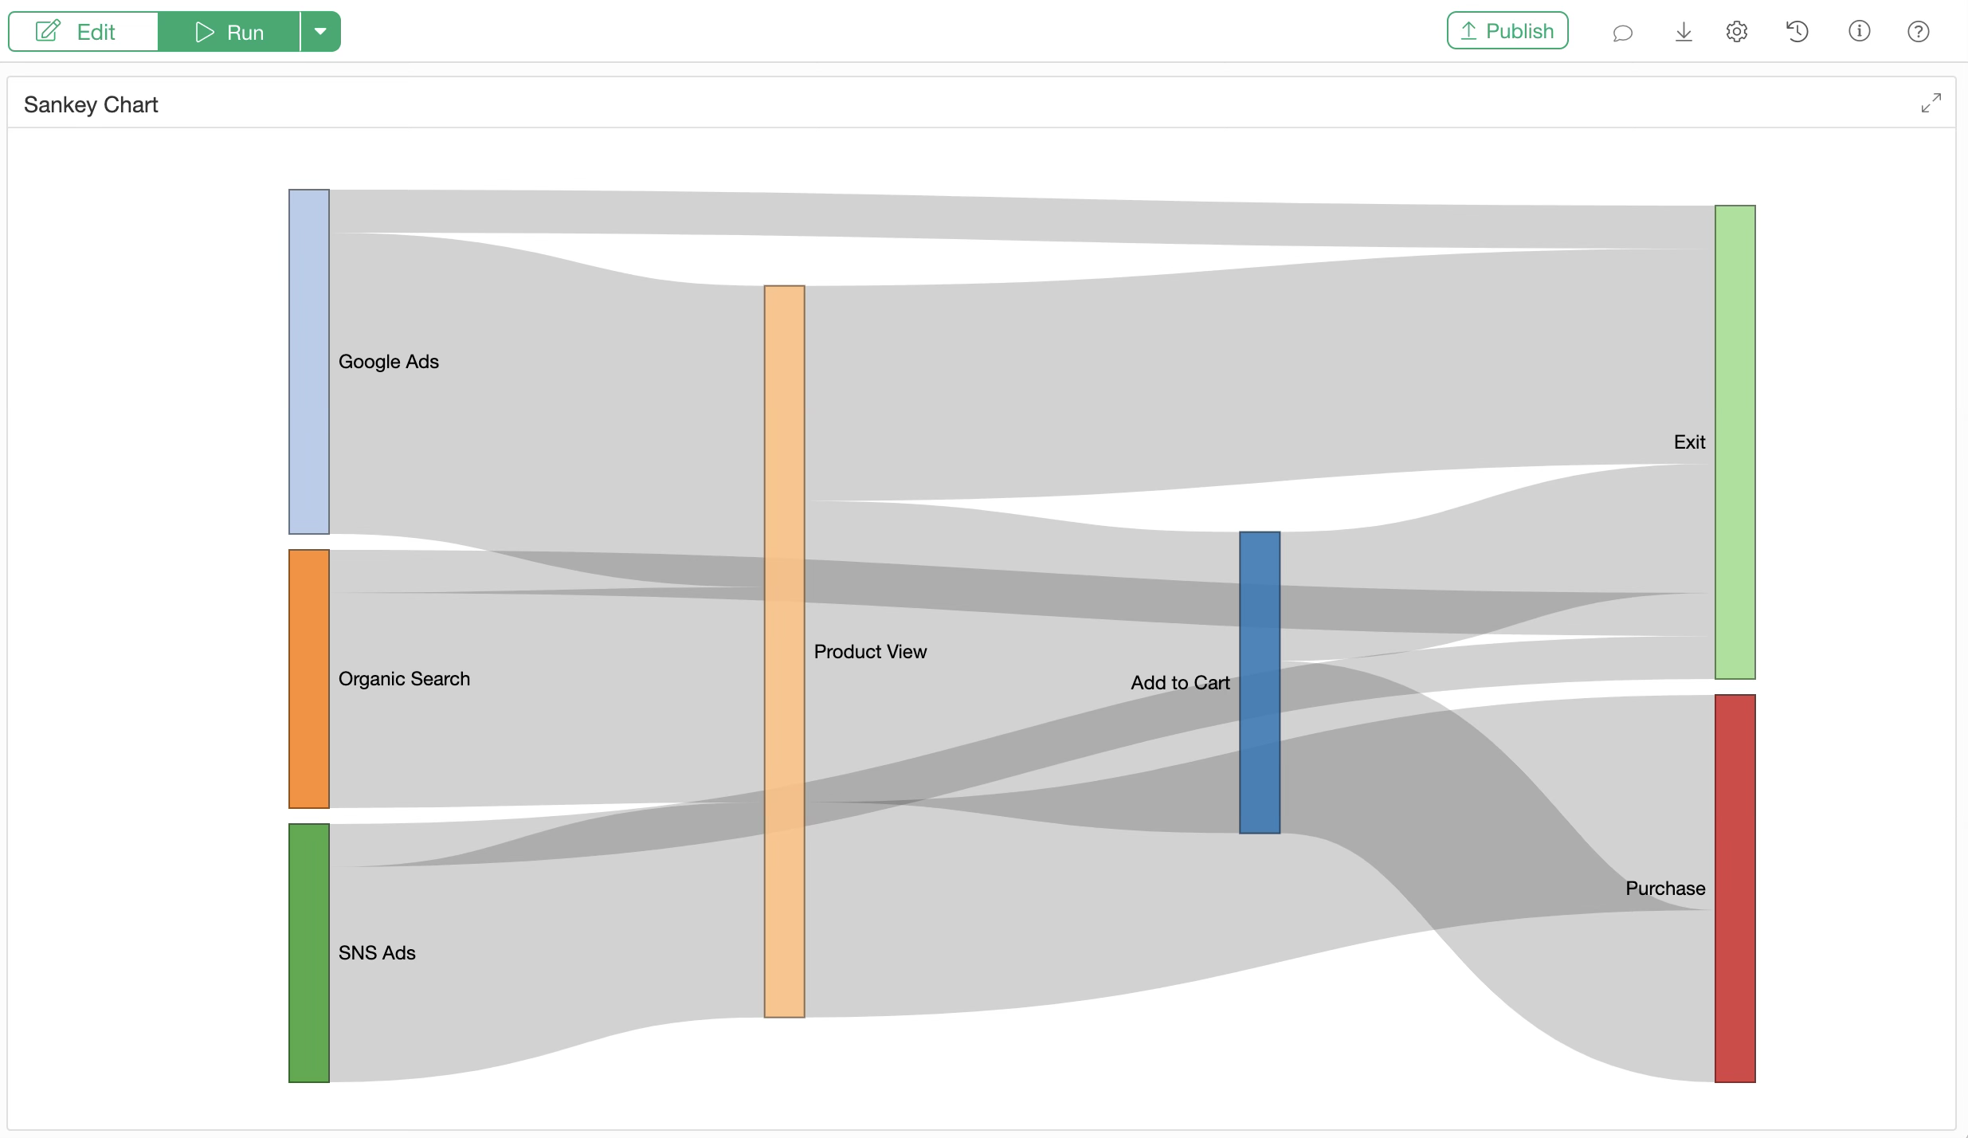
Task: Click the Run button
Action: click(229, 32)
